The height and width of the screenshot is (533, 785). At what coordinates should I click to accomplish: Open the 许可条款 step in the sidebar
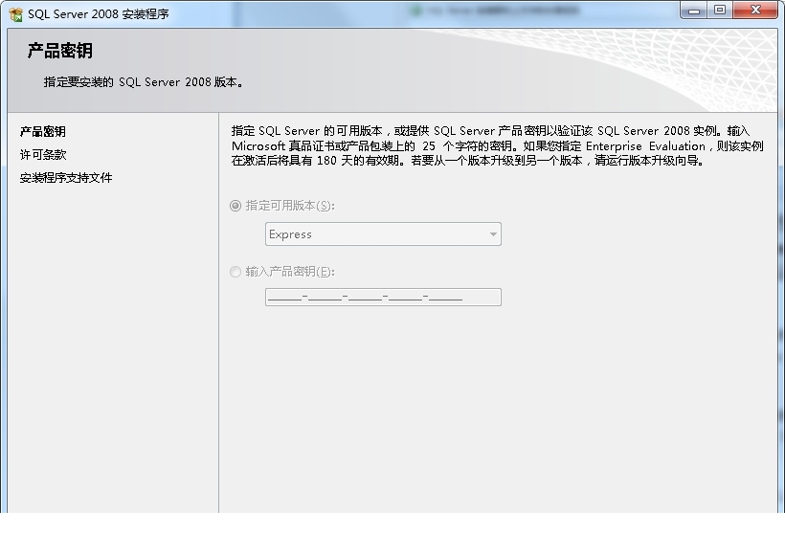(43, 155)
